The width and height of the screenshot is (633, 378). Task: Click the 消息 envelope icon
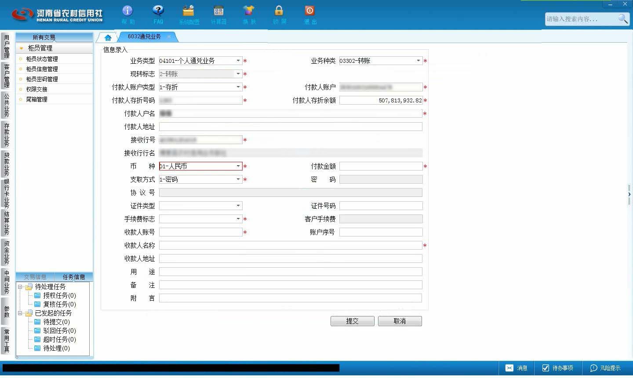(x=509, y=368)
